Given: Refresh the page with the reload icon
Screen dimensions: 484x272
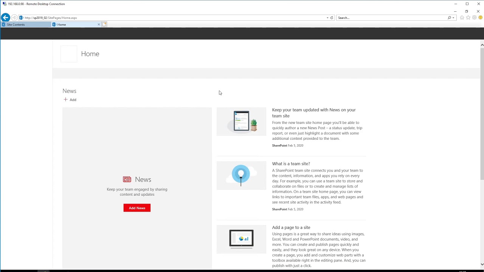Looking at the screenshot, I should pos(332,18).
